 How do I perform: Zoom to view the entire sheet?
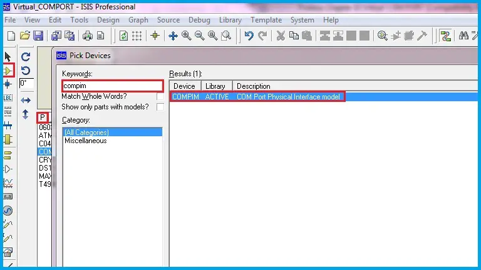(212, 36)
